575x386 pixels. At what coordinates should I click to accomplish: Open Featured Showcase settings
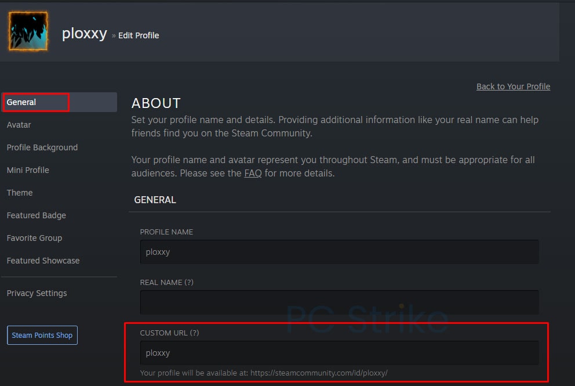click(43, 261)
